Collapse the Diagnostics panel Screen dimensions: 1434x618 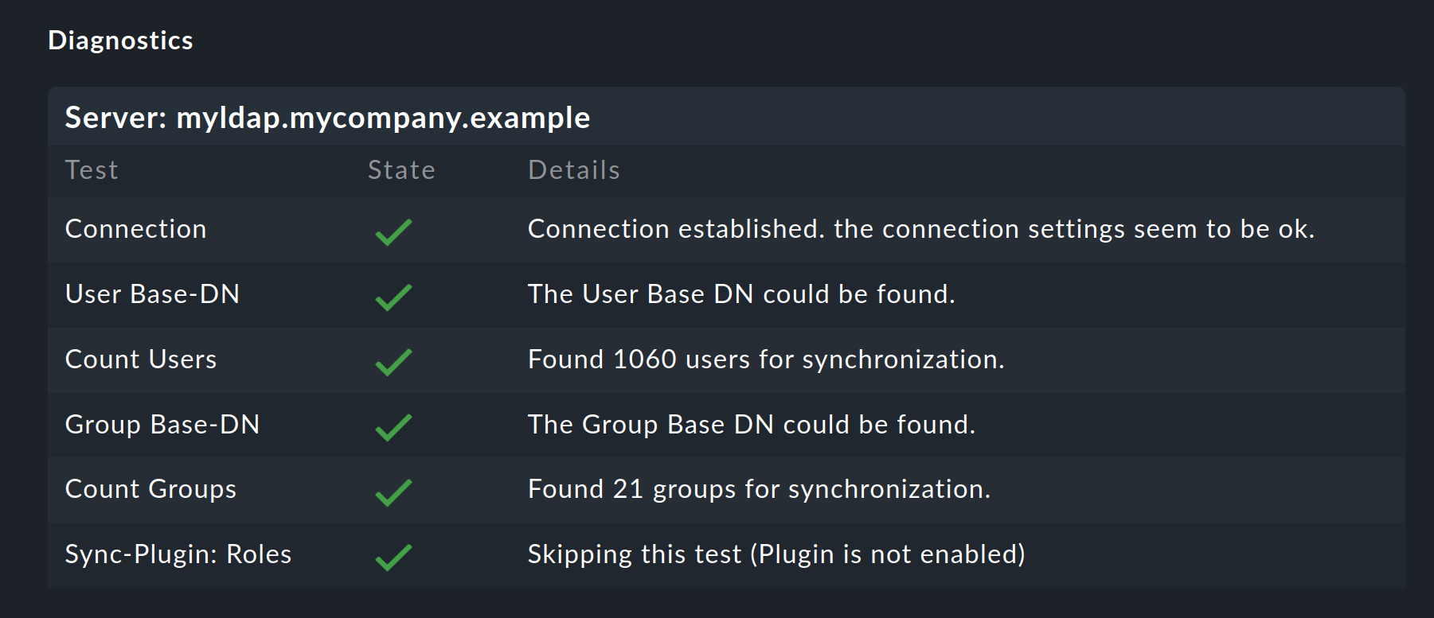point(120,40)
